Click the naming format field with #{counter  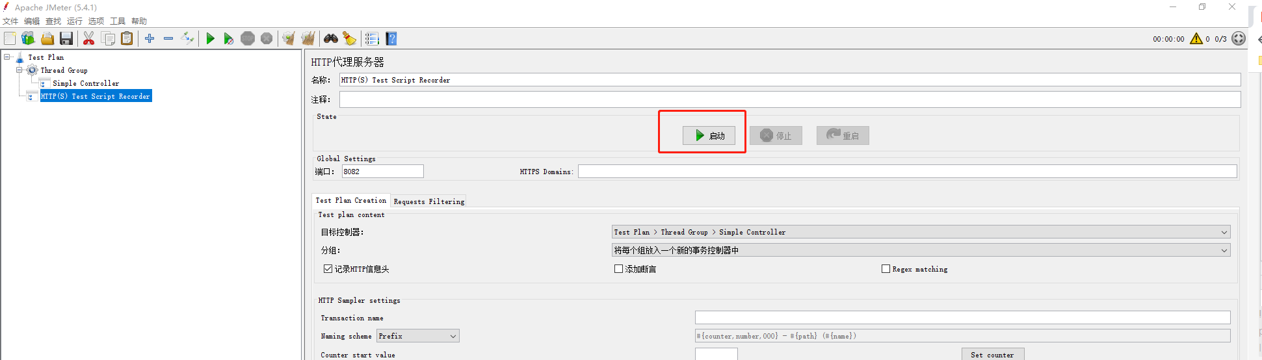pyautogui.click(x=963, y=336)
